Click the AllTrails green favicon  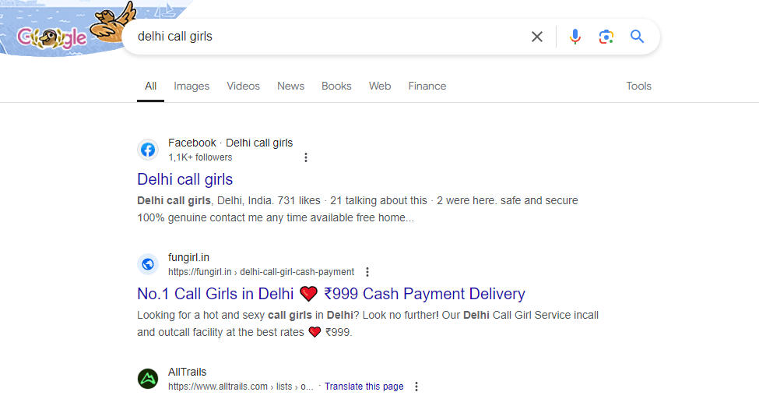point(148,379)
